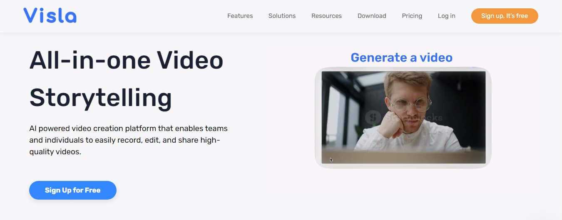Select the video preview thumbnail of the man

(403, 117)
